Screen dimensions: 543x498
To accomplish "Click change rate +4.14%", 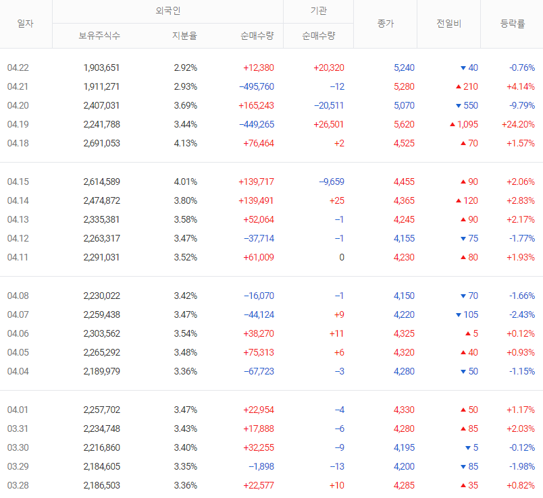I will pos(521,86).
